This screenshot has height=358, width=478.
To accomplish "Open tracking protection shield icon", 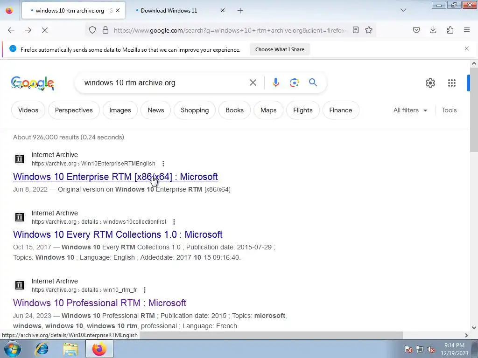I will [92, 30].
